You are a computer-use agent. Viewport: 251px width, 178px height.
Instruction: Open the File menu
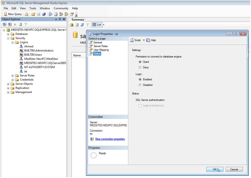click(x=6, y=8)
